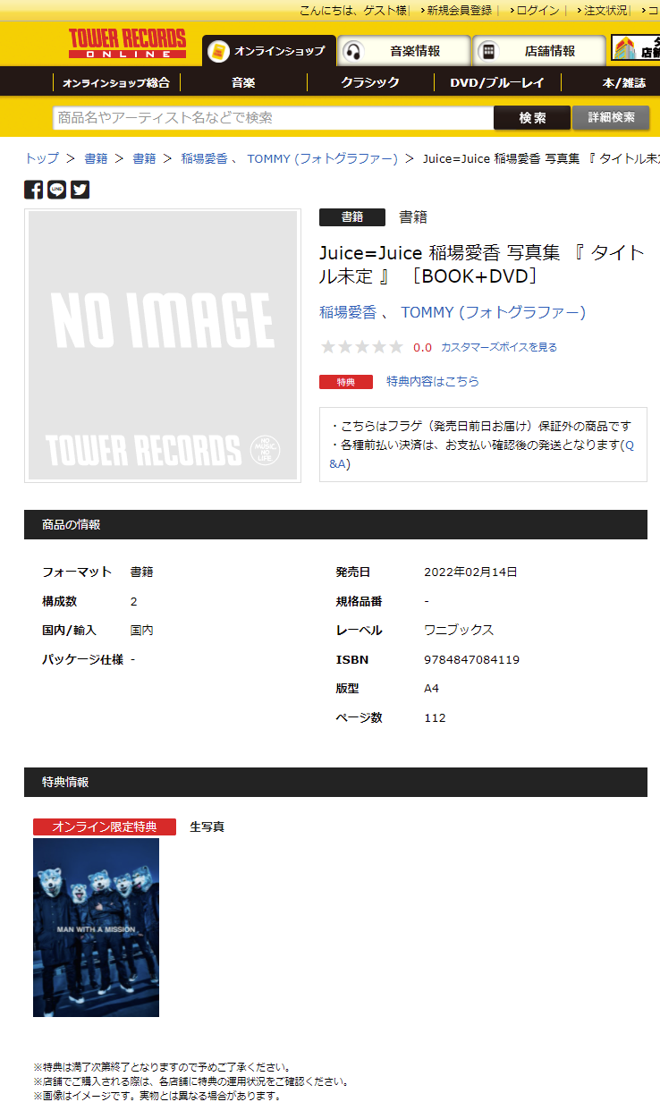This screenshot has width=660, height=1119.
Task: Open first 書籍 breadcrumb link
Action: 96,158
